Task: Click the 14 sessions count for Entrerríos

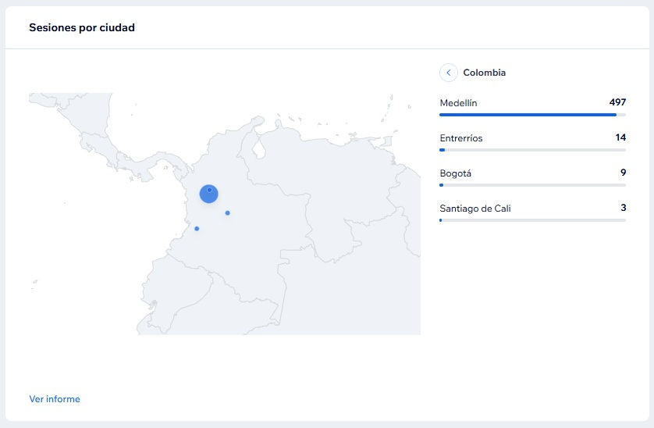Action: click(x=620, y=138)
